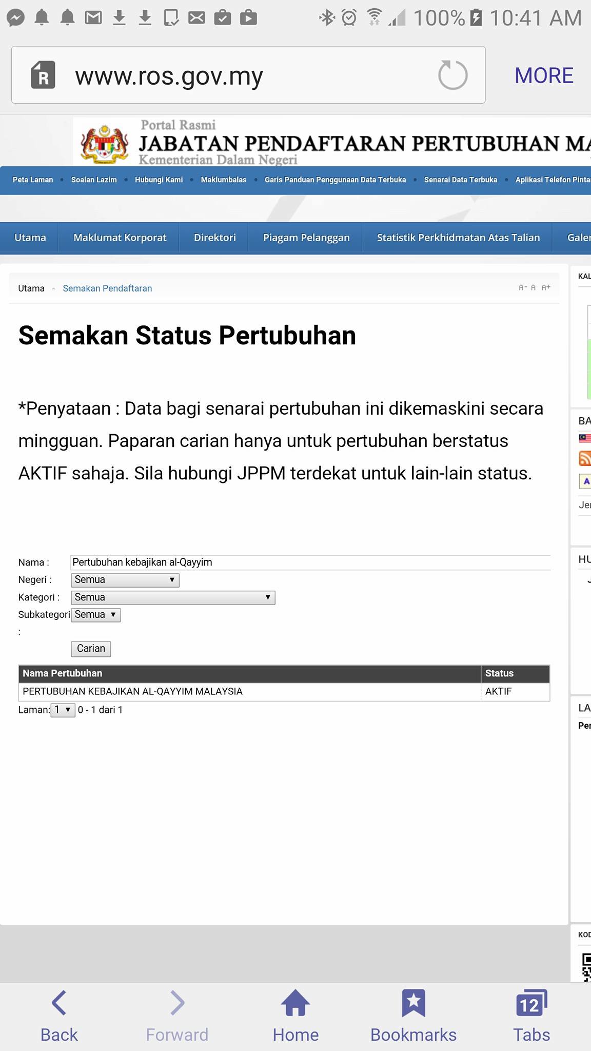Image resolution: width=591 pixels, height=1051 pixels.
Task: Tap the QR code in sidebar
Action: tap(586, 967)
